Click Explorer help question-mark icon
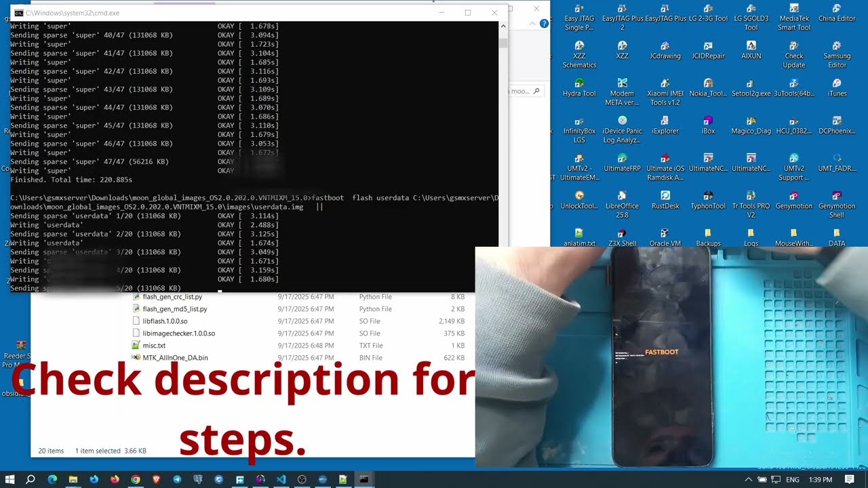 [x=544, y=24]
